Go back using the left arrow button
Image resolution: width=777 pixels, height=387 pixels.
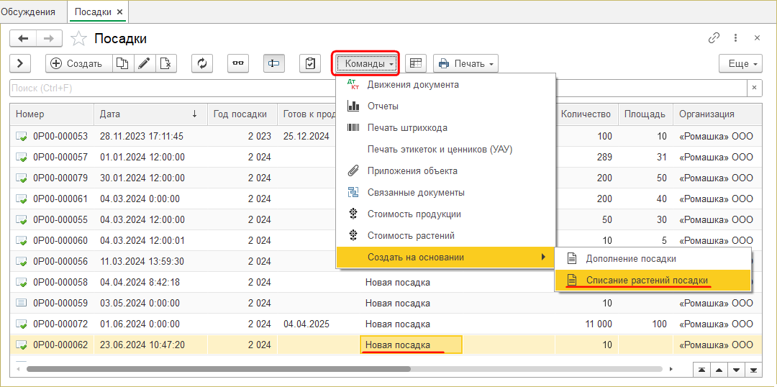(23, 39)
